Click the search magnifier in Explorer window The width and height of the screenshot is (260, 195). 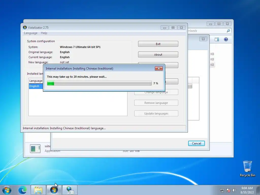point(228,31)
